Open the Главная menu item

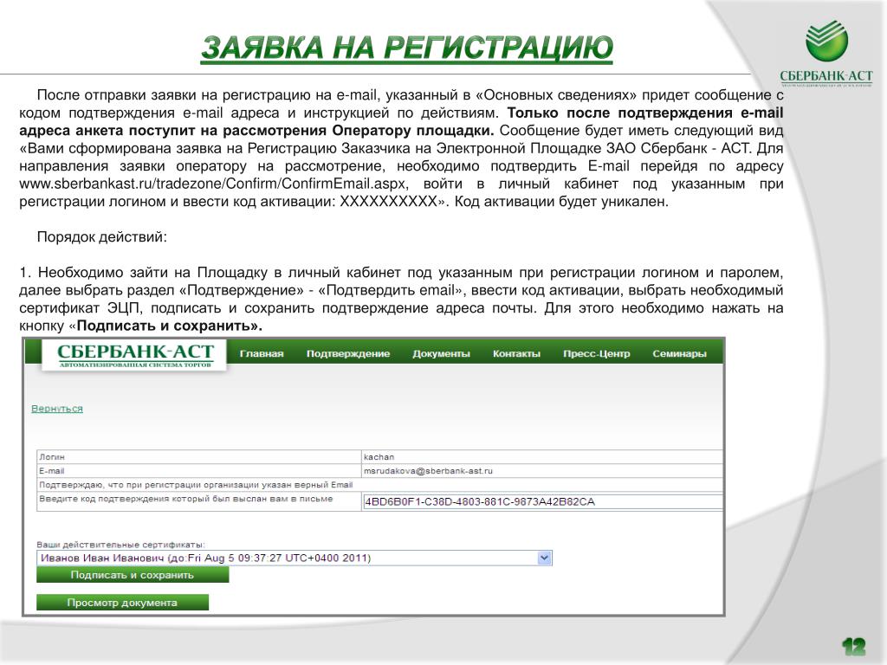(262, 353)
